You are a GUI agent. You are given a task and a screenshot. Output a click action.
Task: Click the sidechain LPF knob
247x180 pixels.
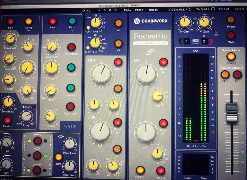pyautogui.click(x=7, y=143)
